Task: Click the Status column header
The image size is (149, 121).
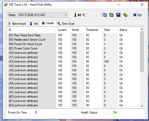Action: click(x=124, y=30)
